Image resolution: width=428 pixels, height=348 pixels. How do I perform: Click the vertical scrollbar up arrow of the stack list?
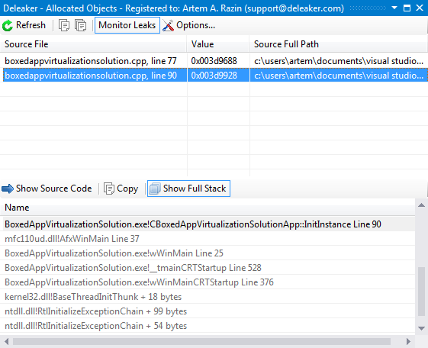tap(421, 205)
